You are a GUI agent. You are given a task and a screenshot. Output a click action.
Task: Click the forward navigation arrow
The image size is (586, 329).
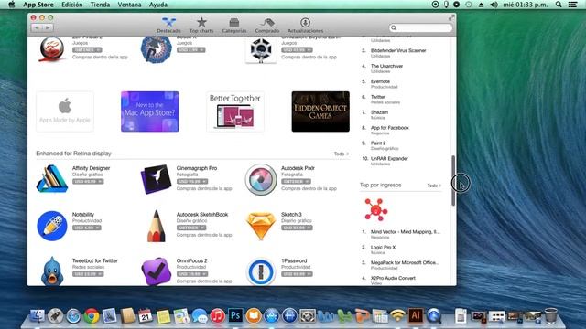[48, 27]
